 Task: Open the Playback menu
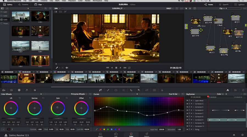pos(72,1)
